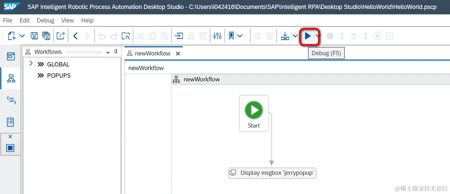The width and height of the screenshot is (450, 194).
Task: Click the greyed round record/breakpoint icon
Action: click(330, 36)
